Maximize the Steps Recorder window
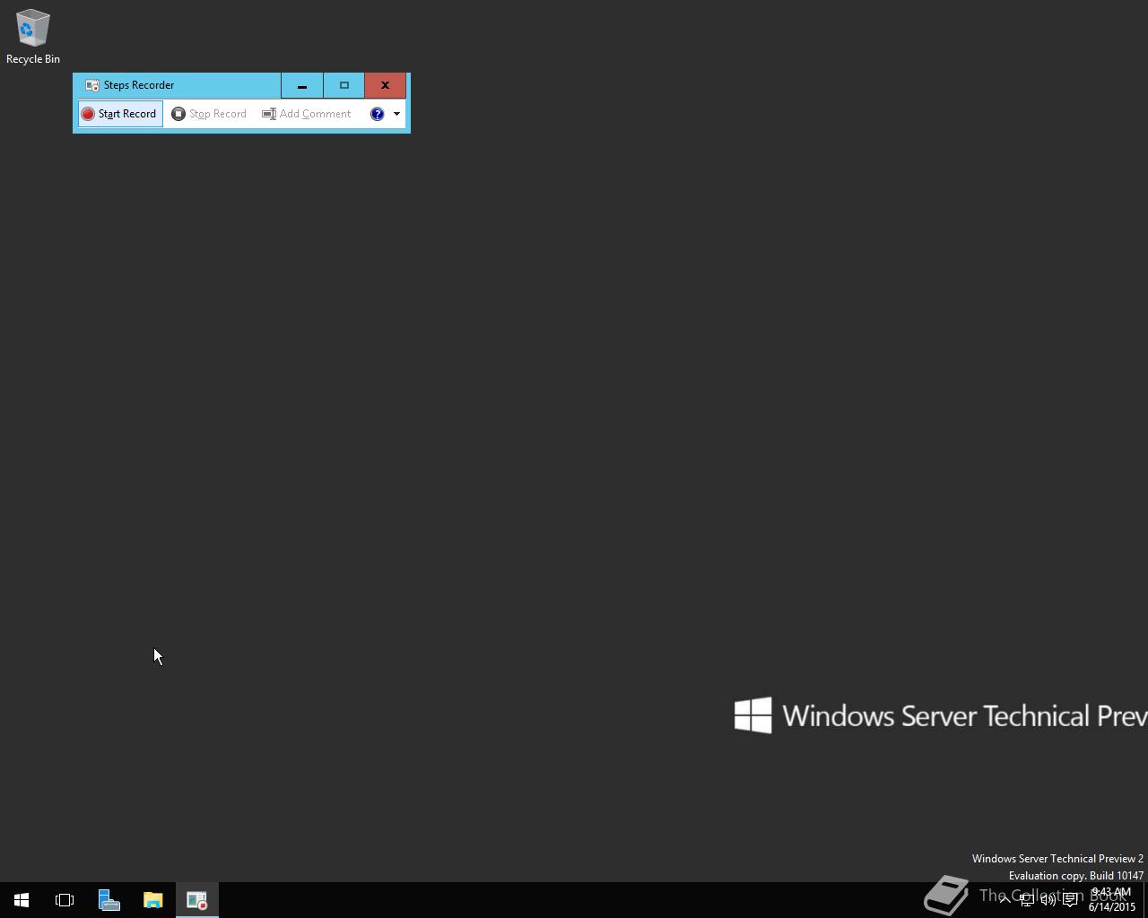 pyautogui.click(x=344, y=85)
